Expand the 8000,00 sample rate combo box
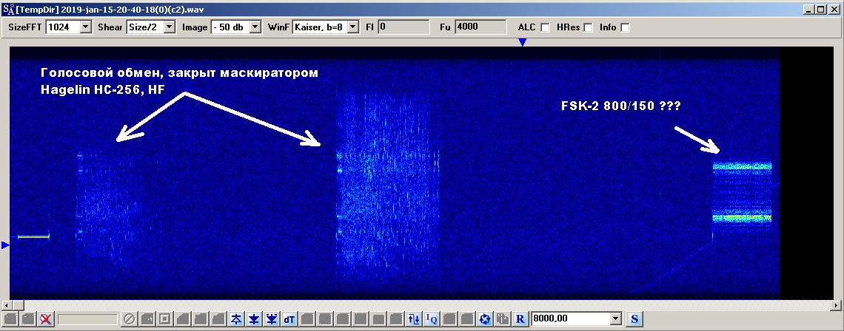 616,319
